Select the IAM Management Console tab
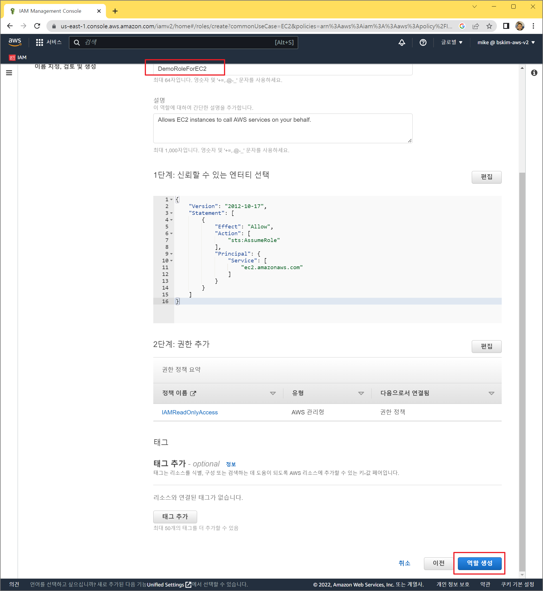 pos(55,11)
